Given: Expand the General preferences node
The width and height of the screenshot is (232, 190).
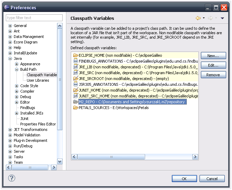Looking at the screenshot, I should click(x=10, y=26).
